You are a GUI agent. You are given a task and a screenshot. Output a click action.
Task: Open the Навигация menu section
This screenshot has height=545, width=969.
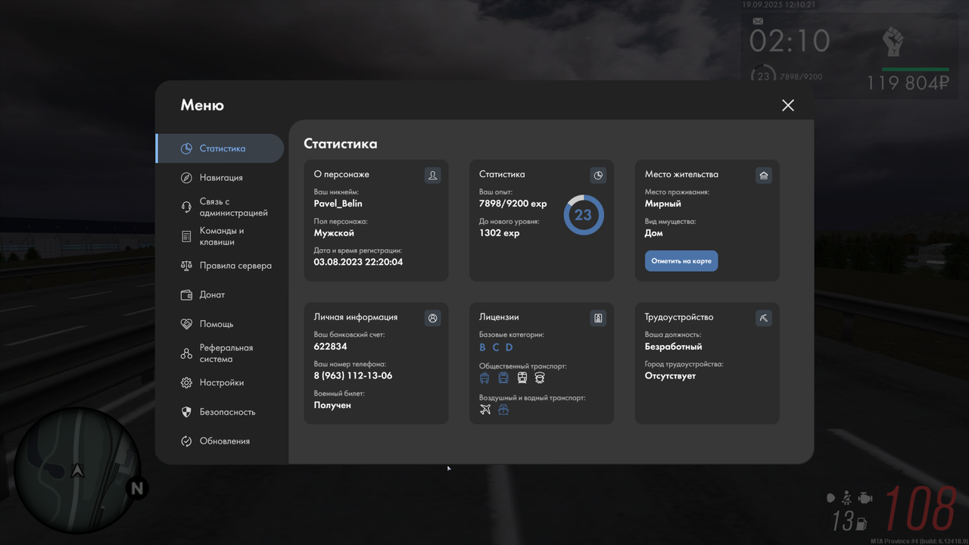pyautogui.click(x=220, y=178)
